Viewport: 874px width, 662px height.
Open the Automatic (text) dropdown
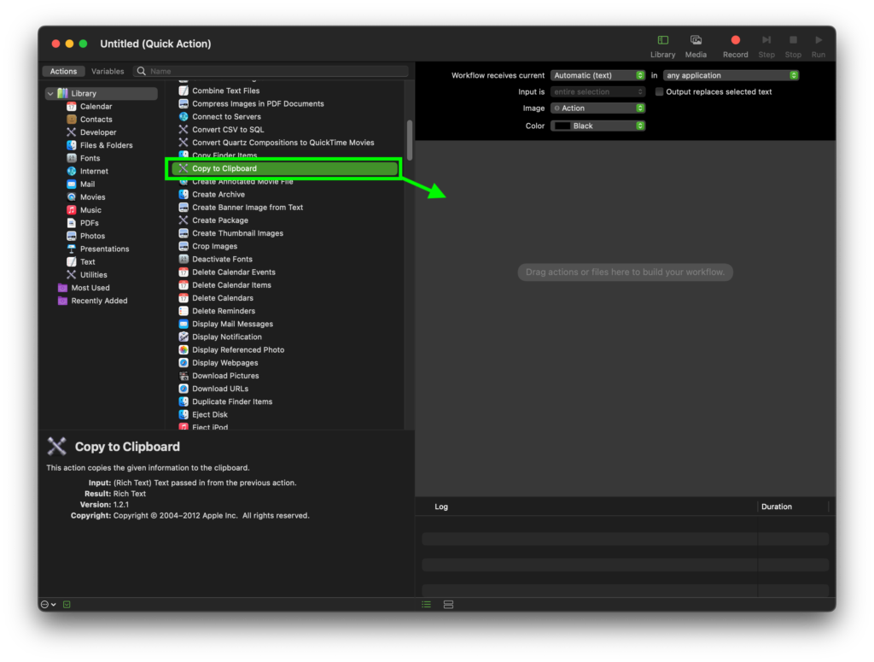pyautogui.click(x=597, y=75)
